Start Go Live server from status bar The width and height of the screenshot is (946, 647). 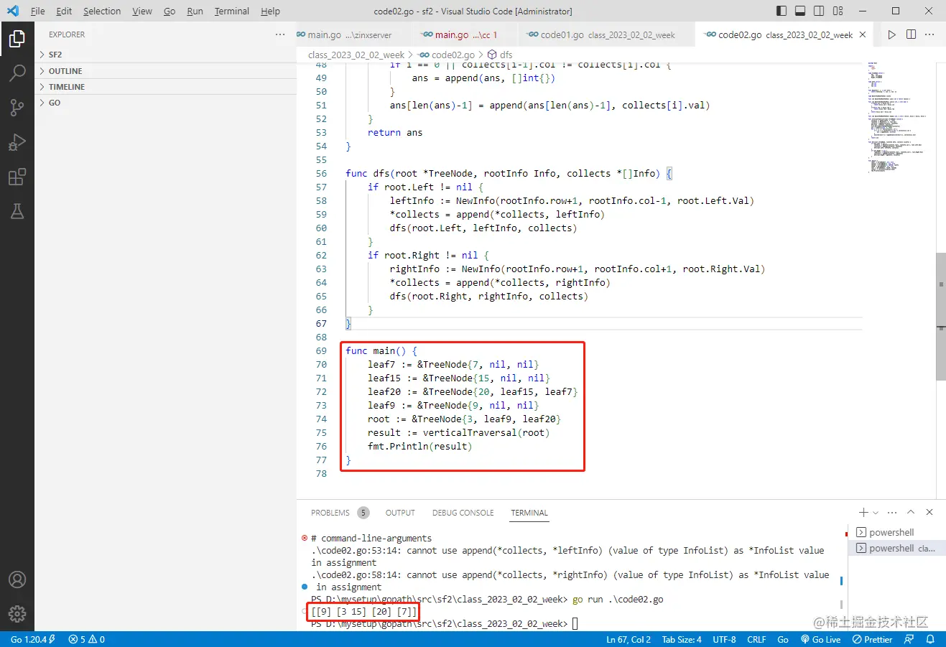821,639
